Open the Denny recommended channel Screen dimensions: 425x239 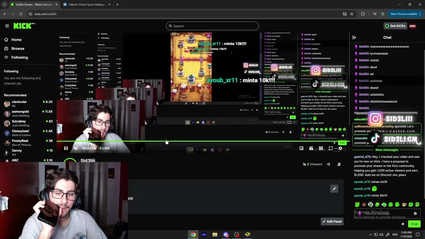pyautogui.click(x=28, y=152)
